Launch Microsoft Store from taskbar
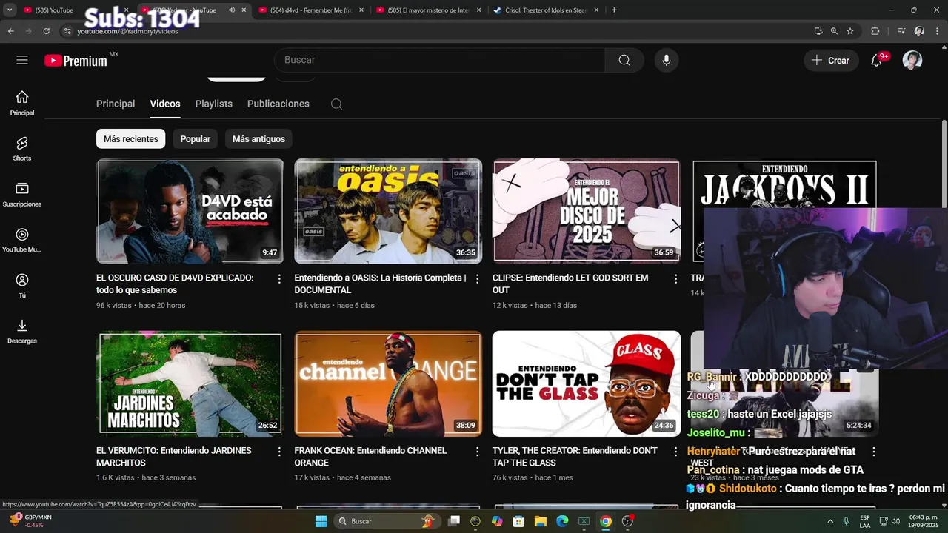948x533 pixels. point(519,521)
